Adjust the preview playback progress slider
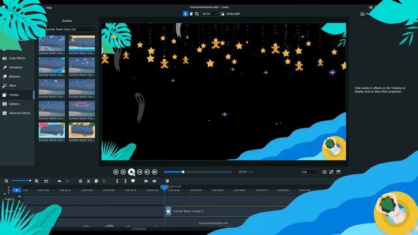The image size is (418, 235). [x=198, y=172]
